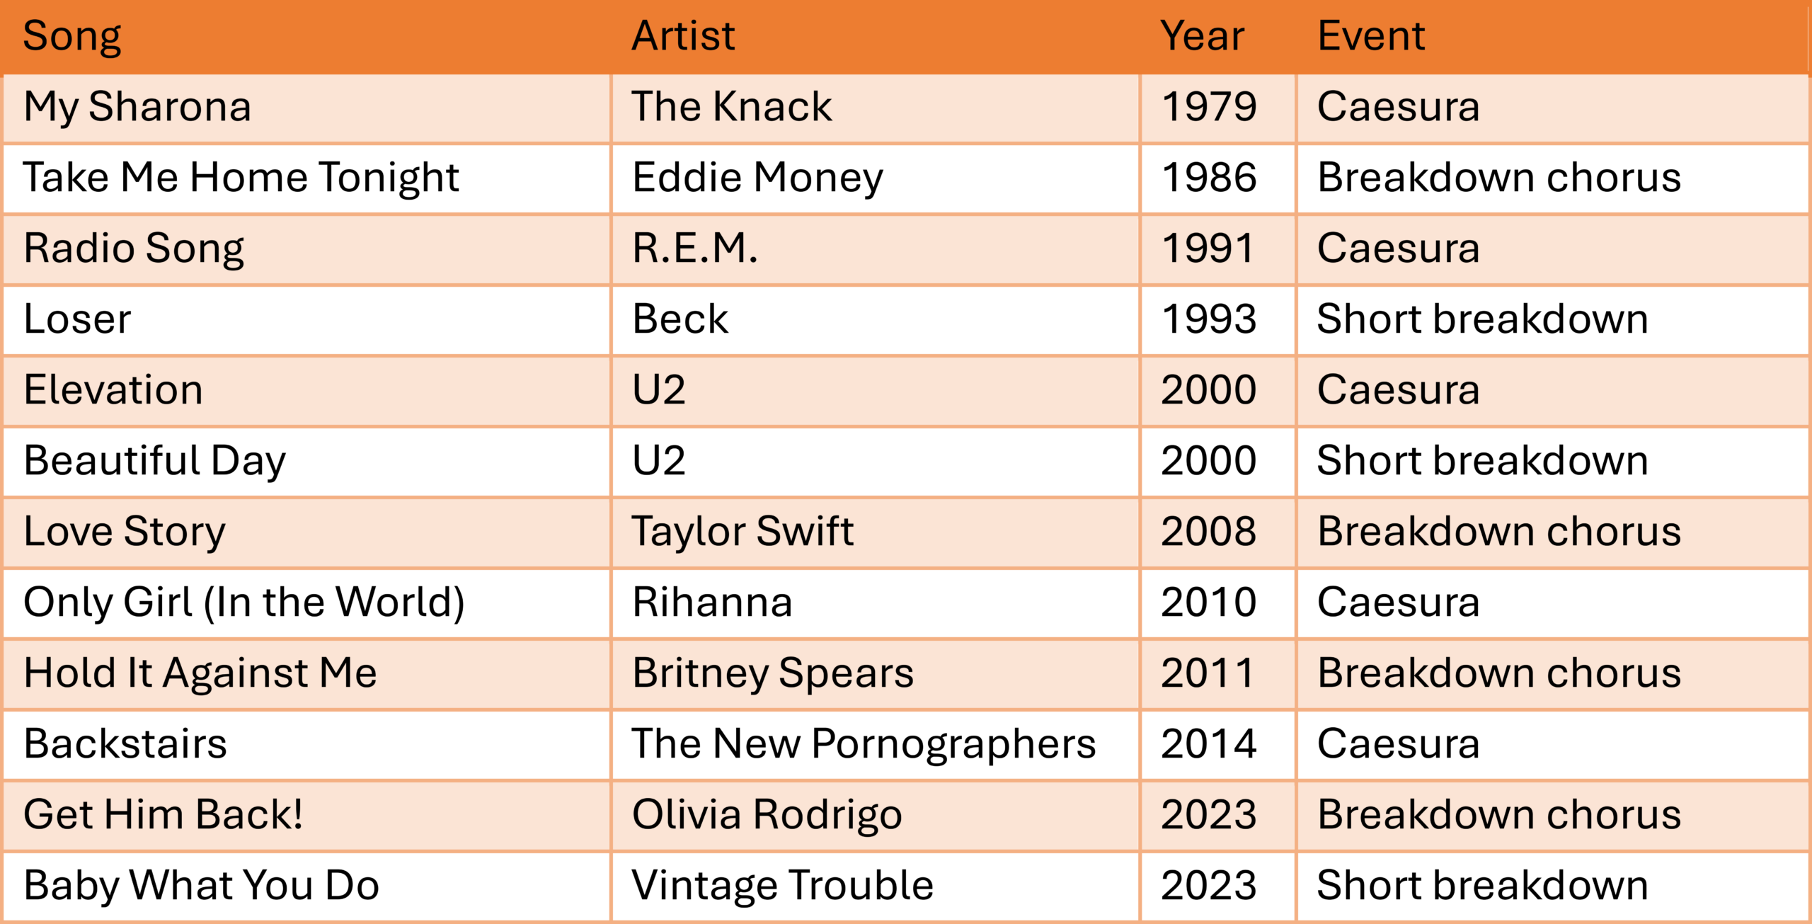This screenshot has height=924, width=1812.
Task: Click the Britney Spears artist cell
Action: point(876,674)
